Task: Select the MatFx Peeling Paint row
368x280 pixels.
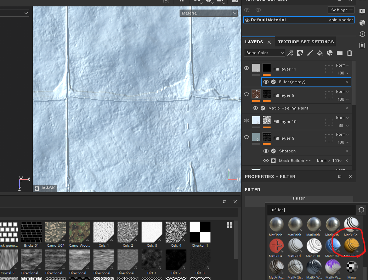Action: click(301, 108)
